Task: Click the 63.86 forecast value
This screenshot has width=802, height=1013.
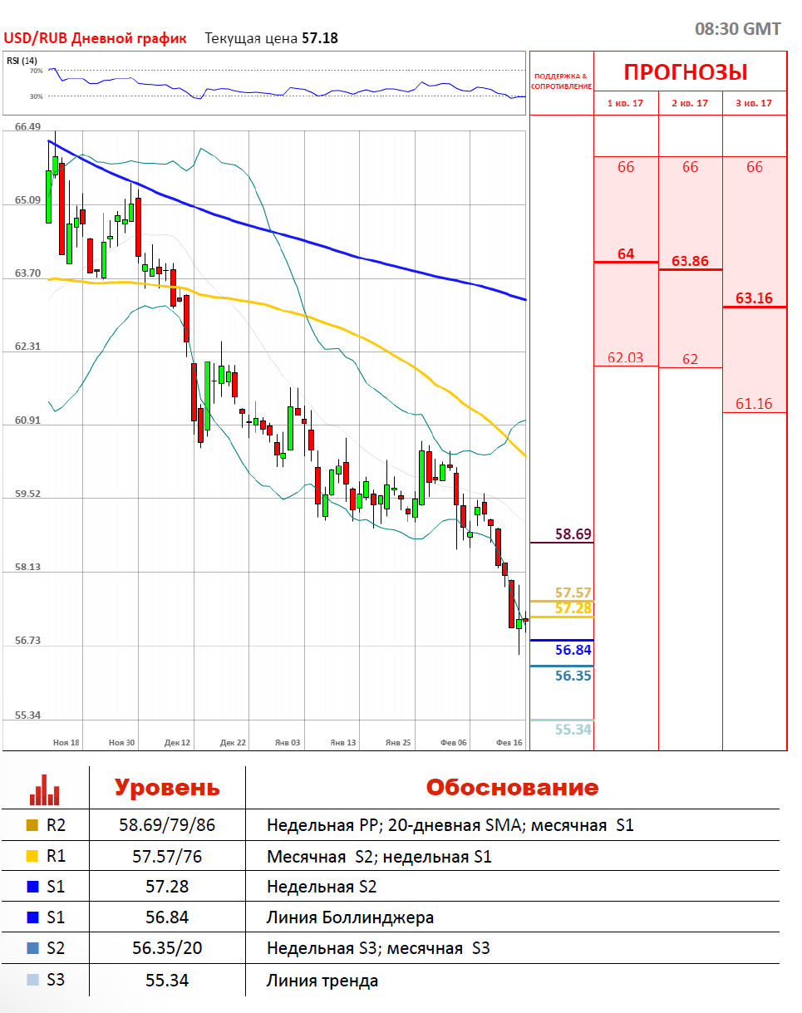Action: tap(690, 261)
